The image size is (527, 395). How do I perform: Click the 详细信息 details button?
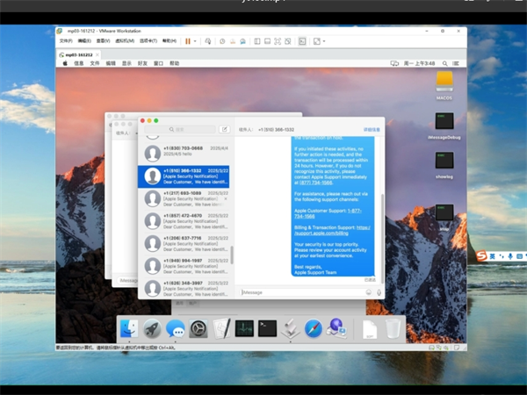[x=372, y=129]
